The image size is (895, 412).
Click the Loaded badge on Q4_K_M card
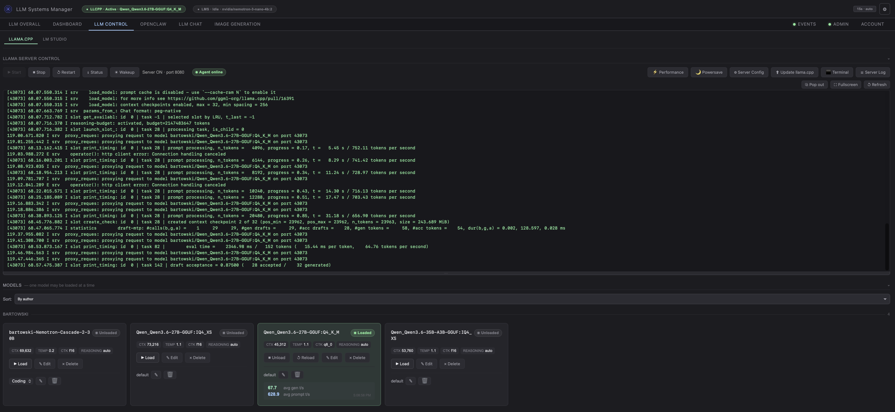click(362, 333)
